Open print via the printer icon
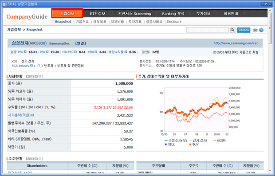This screenshot has width=275, height=176. tap(255, 30)
